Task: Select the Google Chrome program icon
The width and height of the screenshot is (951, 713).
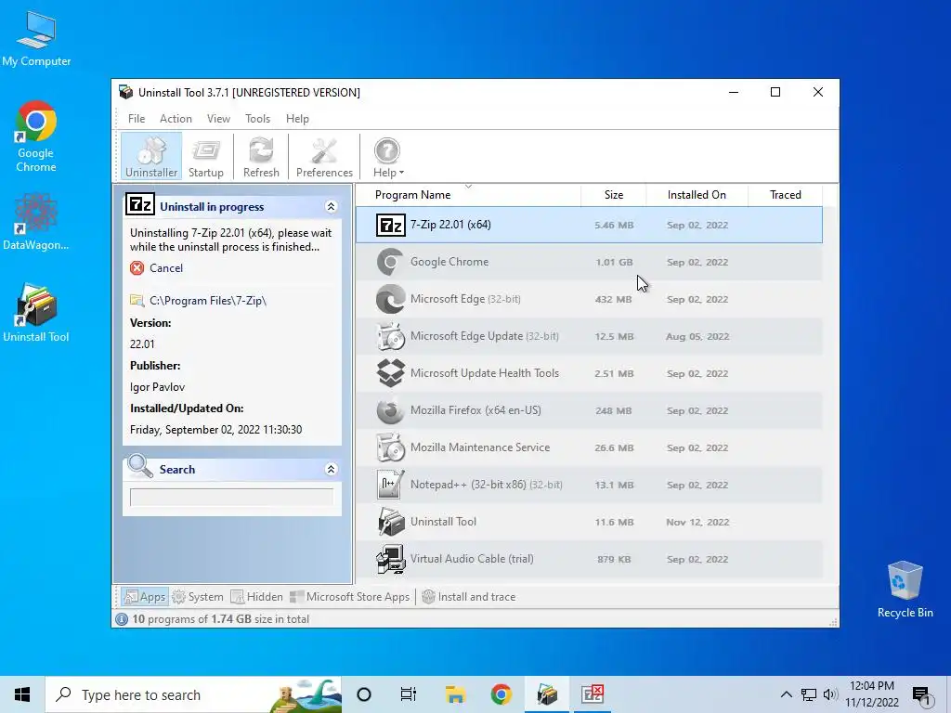Action: (x=391, y=262)
